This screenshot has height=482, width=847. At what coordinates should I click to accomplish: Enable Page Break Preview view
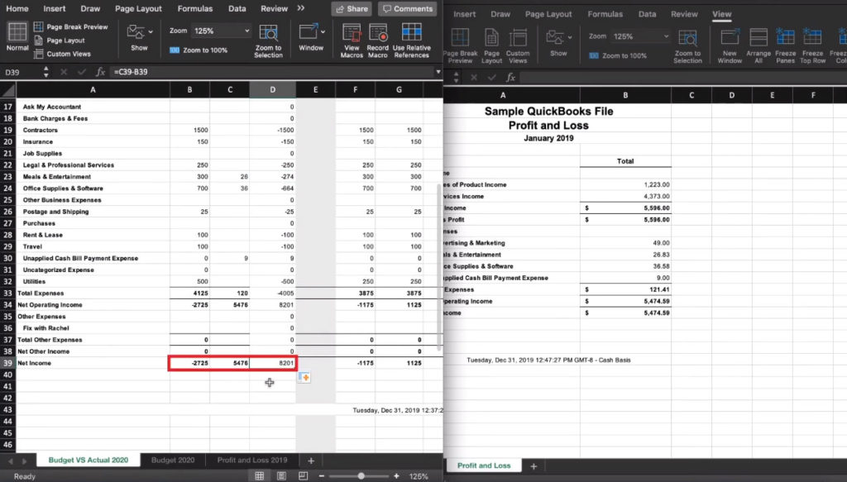tap(70, 26)
